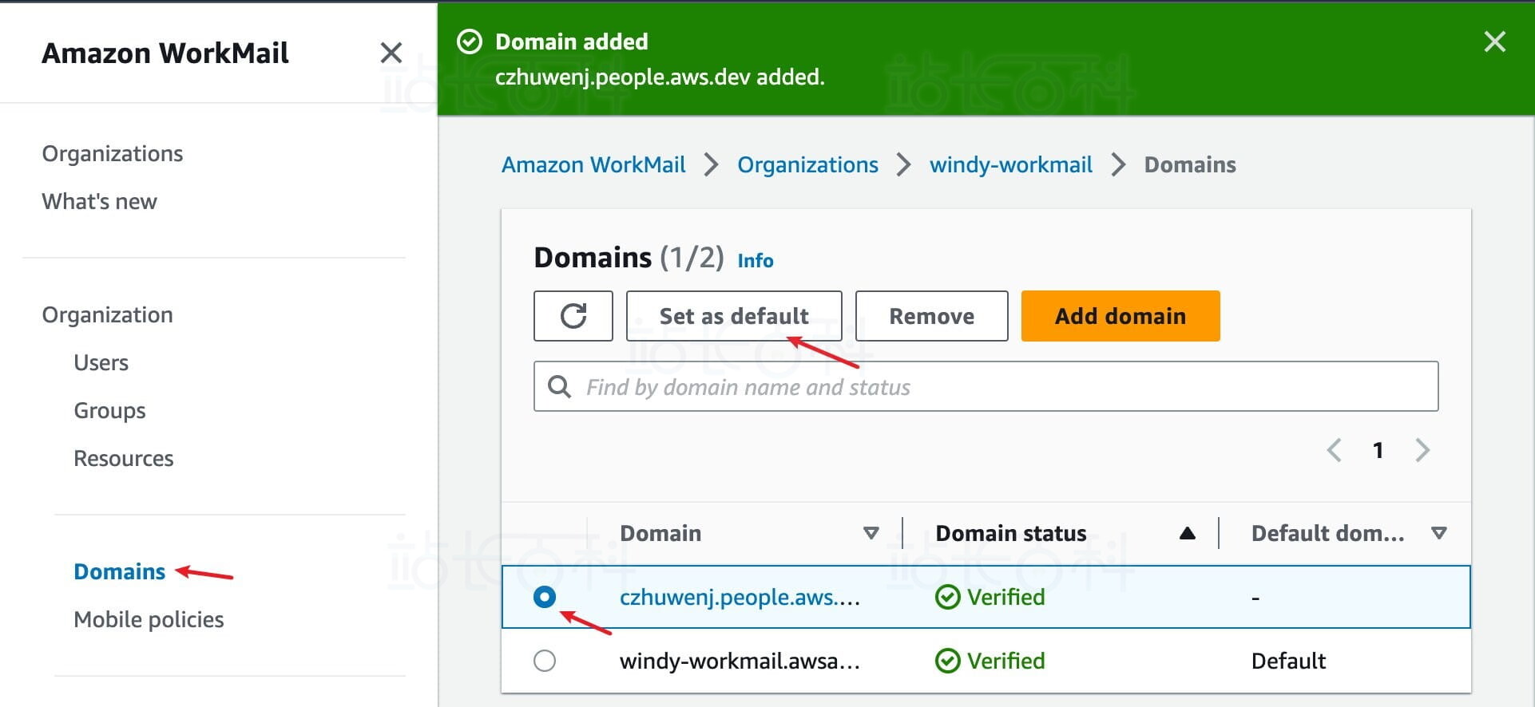Image resolution: width=1535 pixels, height=707 pixels.
Task: Click the Domain added success checkmark icon
Action: point(469,41)
